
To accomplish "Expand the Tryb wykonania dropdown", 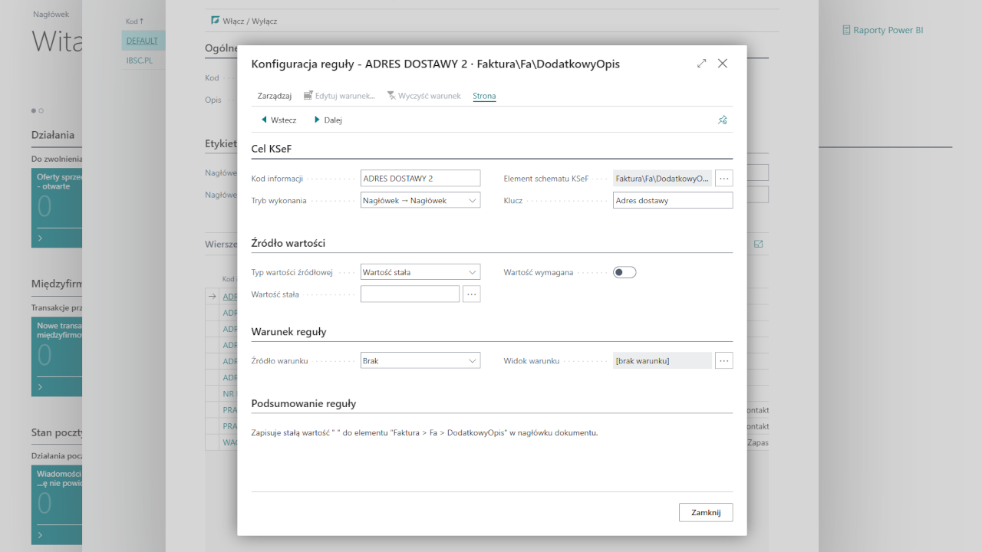I will click(420, 200).
